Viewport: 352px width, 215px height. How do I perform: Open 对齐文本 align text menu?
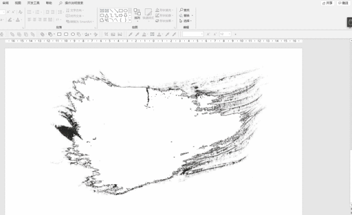tap(75, 16)
